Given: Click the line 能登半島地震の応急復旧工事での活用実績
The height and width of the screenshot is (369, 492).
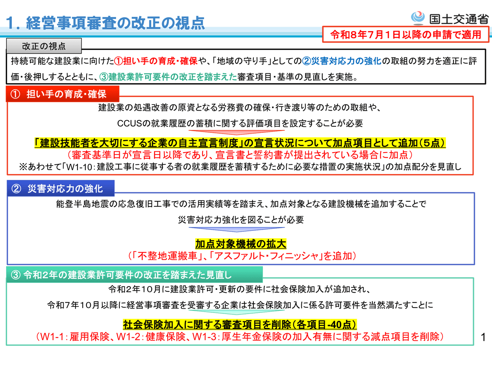Looking at the screenshot, I should pos(241,204).
